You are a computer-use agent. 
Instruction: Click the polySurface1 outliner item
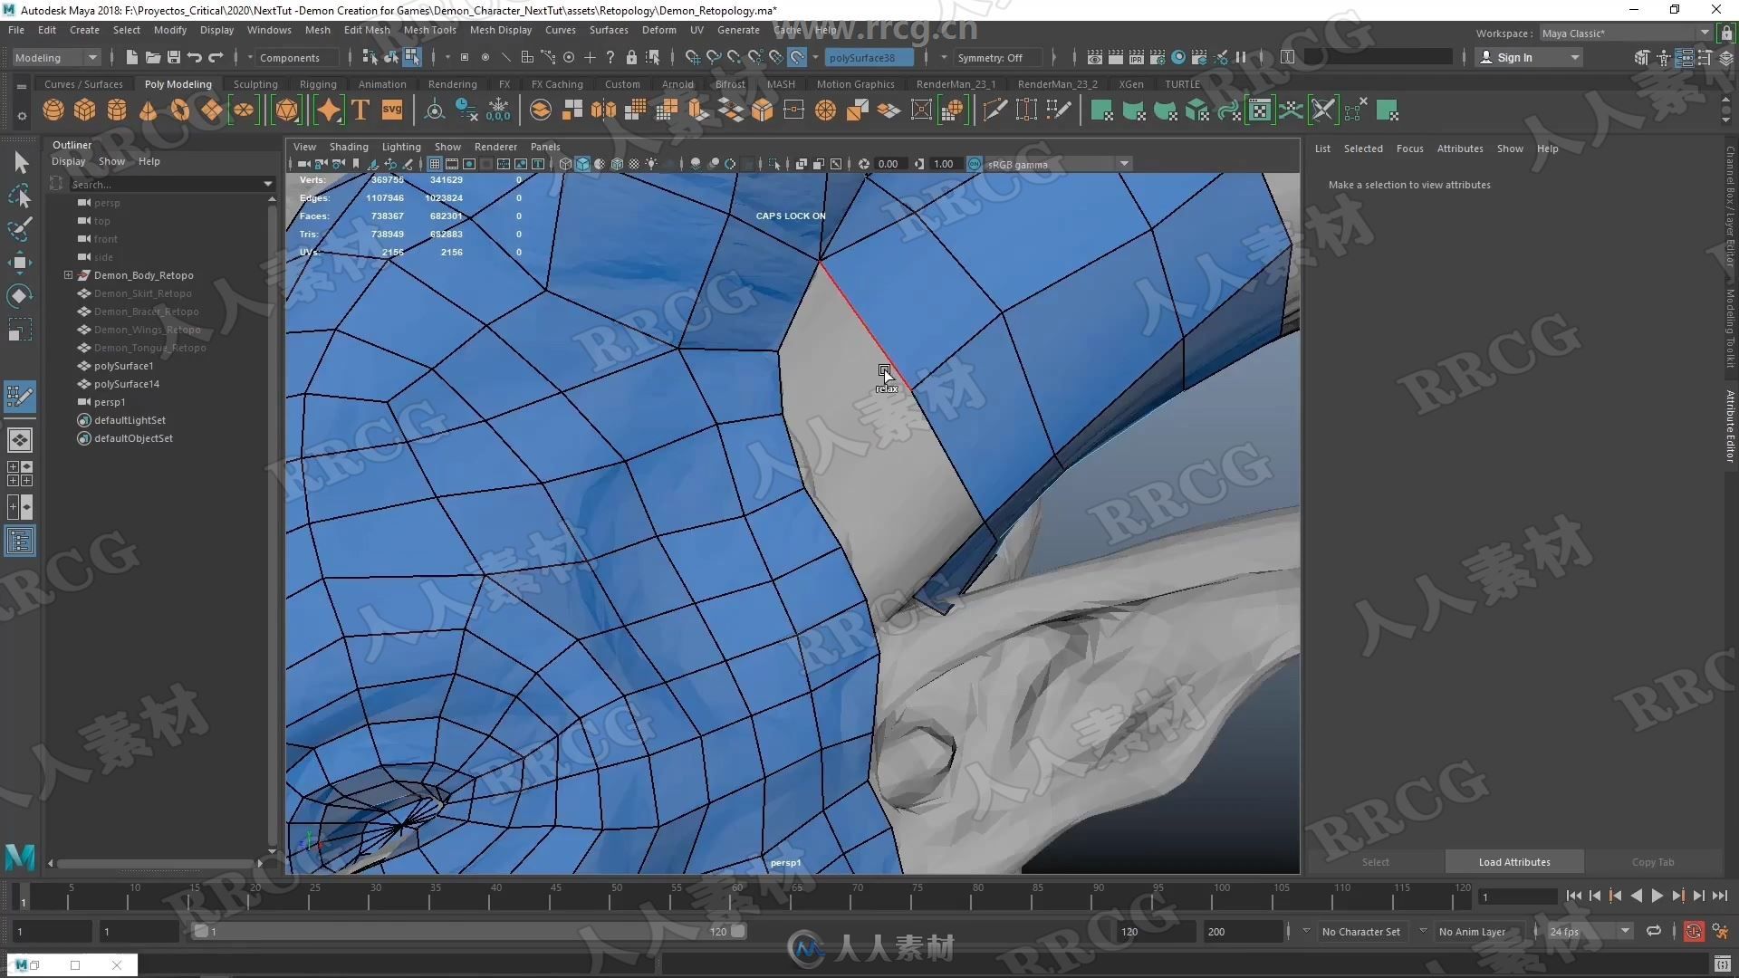tap(123, 364)
